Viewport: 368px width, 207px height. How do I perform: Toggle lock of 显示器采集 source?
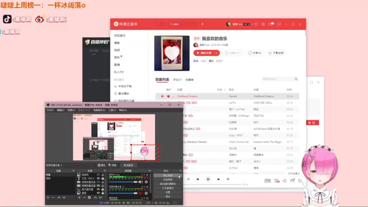[103, 189]
